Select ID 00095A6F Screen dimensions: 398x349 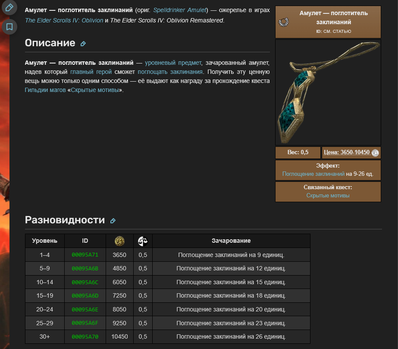point(85,323)
